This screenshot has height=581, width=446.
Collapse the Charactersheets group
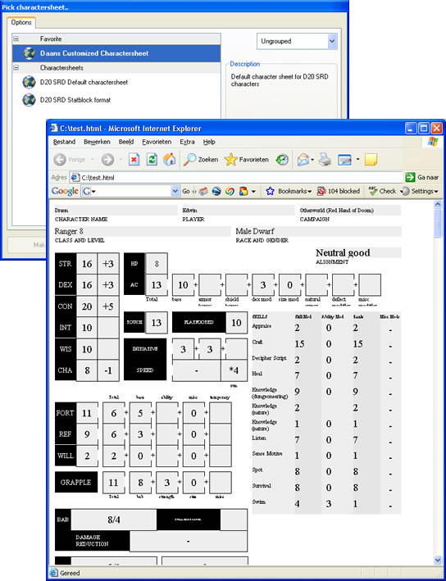(x=16, y=68)
